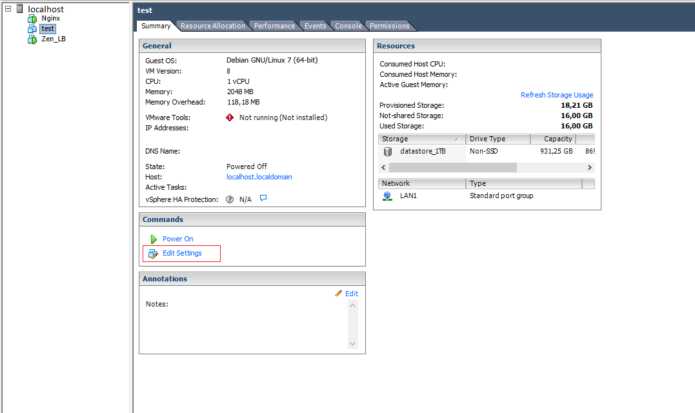The image size is (695, 413).
Task: Click the green Power On play icon
Action: click(x=153, y=238)
